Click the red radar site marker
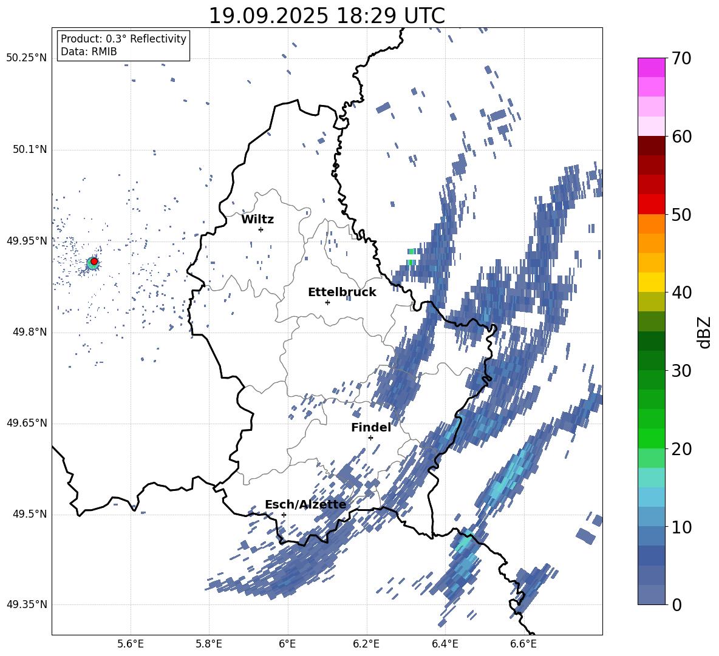The width and height of the screenshot is (719, 656). click(94, 262)
